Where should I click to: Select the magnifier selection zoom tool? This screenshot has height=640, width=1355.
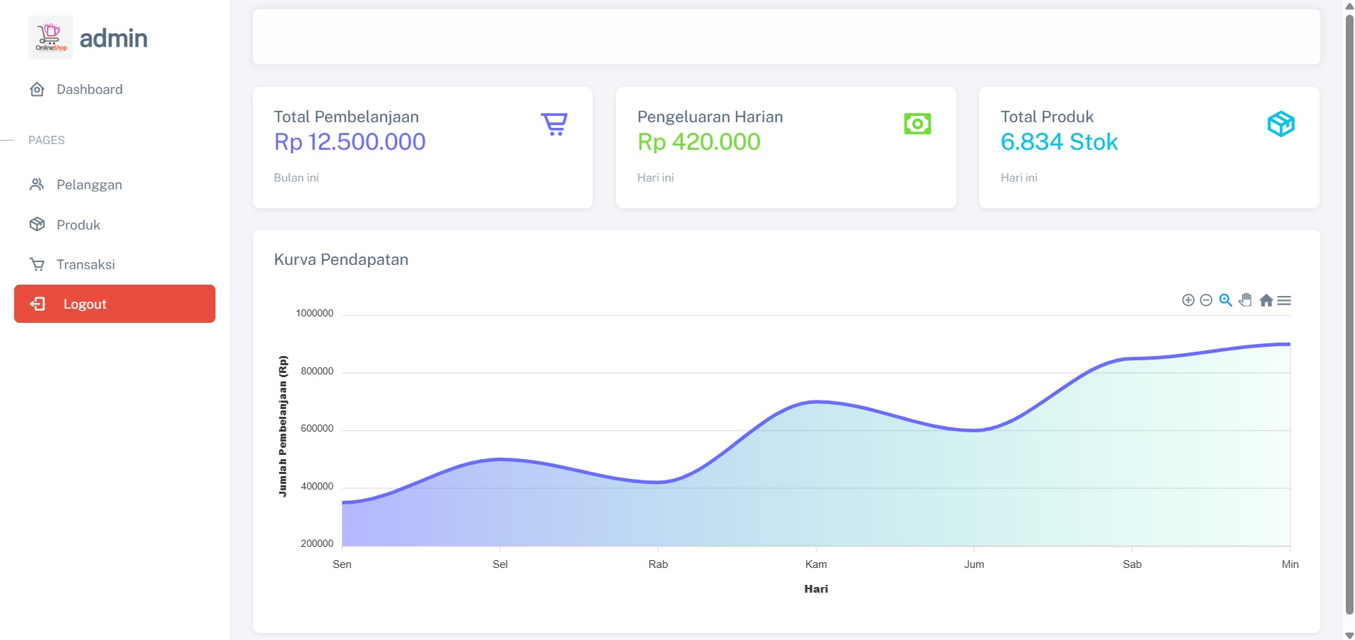click(x=1226, y=300)
